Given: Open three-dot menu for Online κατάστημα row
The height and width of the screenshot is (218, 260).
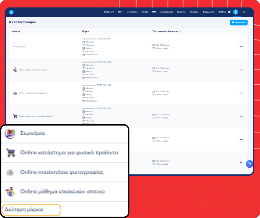Looking at the screenshot, I should click(x=241, y=116).
